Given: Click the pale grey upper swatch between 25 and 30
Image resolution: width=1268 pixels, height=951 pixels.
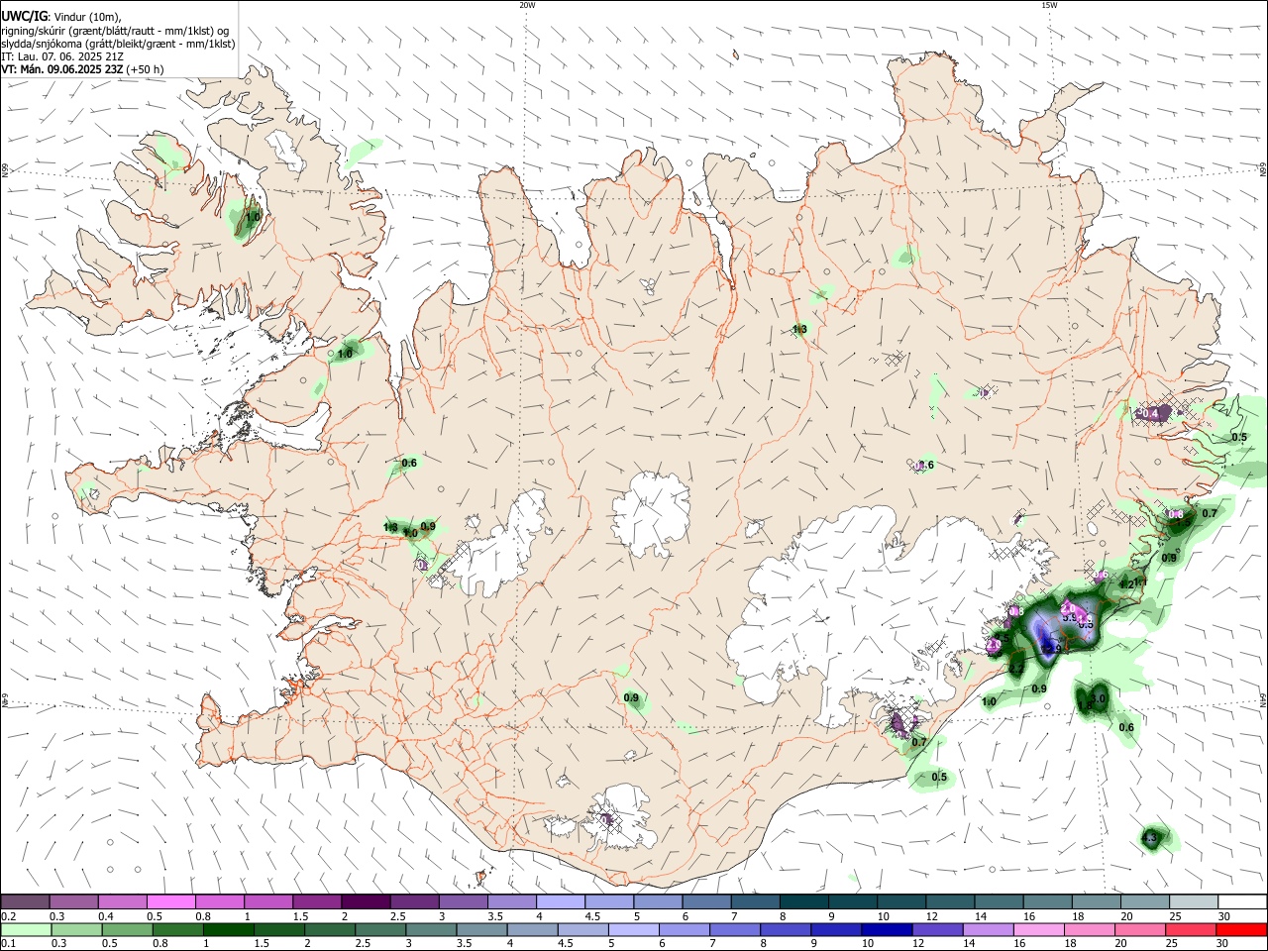Looking at the screenshot, I should pyautogui.click(x=1194, y=901).
